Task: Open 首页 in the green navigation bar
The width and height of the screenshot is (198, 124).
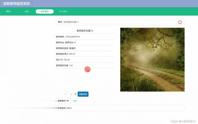Action: [8, 12]
